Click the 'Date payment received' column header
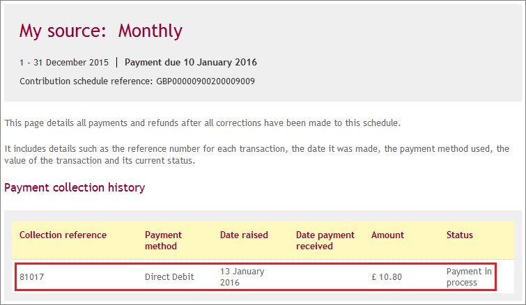The width and height of the screenshot is (526, 305). tap(325, 240)
